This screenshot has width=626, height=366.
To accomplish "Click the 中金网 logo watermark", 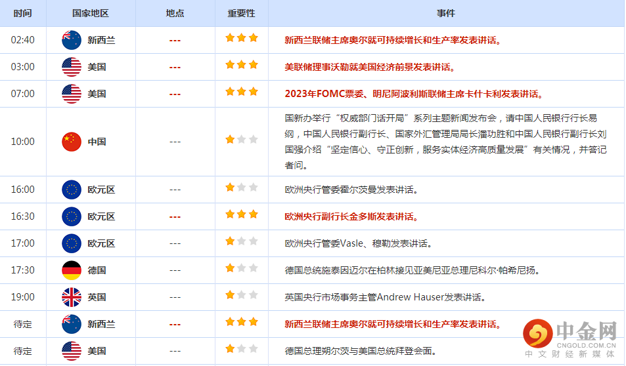I will pyautogui.click(x=570, y=337).
